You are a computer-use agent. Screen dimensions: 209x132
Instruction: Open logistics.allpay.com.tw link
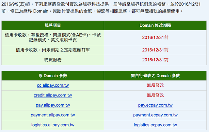tap(53, 125)
